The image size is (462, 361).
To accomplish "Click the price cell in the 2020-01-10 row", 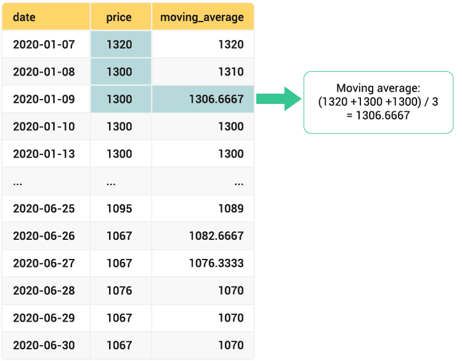I will [x=120, y=127].
